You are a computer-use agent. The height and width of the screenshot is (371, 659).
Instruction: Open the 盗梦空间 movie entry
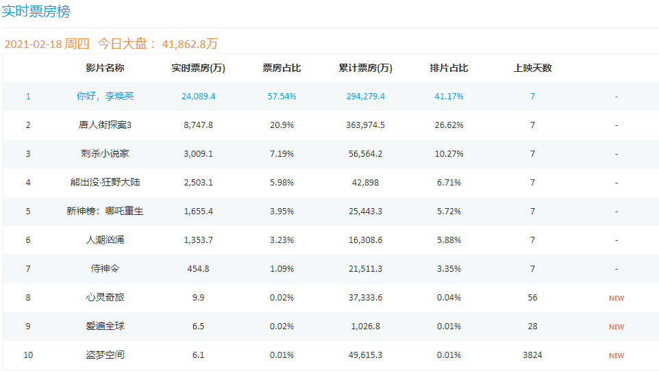pyautogui.click(x=105, y=355)
